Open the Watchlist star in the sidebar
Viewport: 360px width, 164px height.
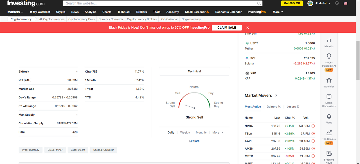[x=329, y=83]
